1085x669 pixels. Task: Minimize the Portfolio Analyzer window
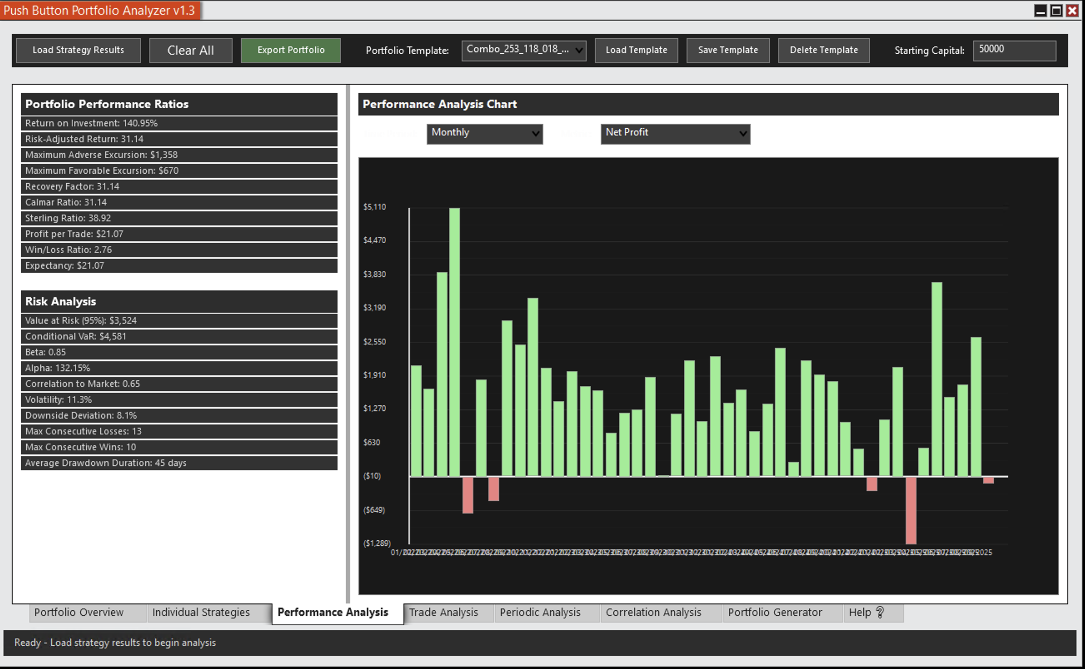(x=1040, y=10)
